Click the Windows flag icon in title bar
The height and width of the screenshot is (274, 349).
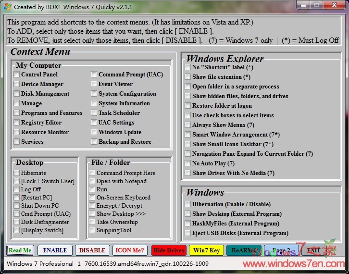(7, 7)
